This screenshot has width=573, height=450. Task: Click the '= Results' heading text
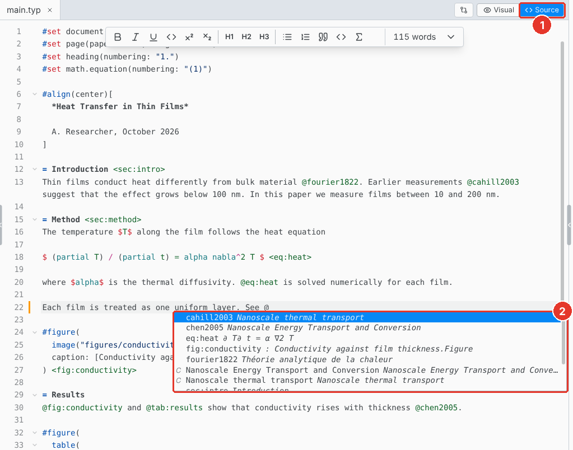pos(63,395)
